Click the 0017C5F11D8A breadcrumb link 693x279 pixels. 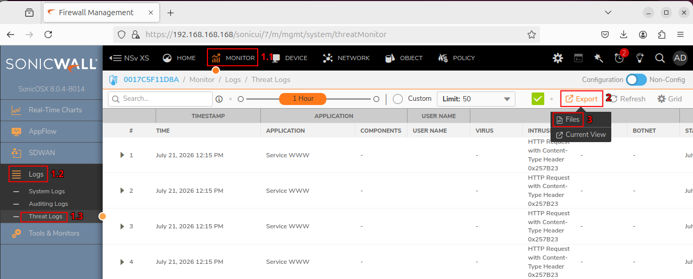click(151, 80)
